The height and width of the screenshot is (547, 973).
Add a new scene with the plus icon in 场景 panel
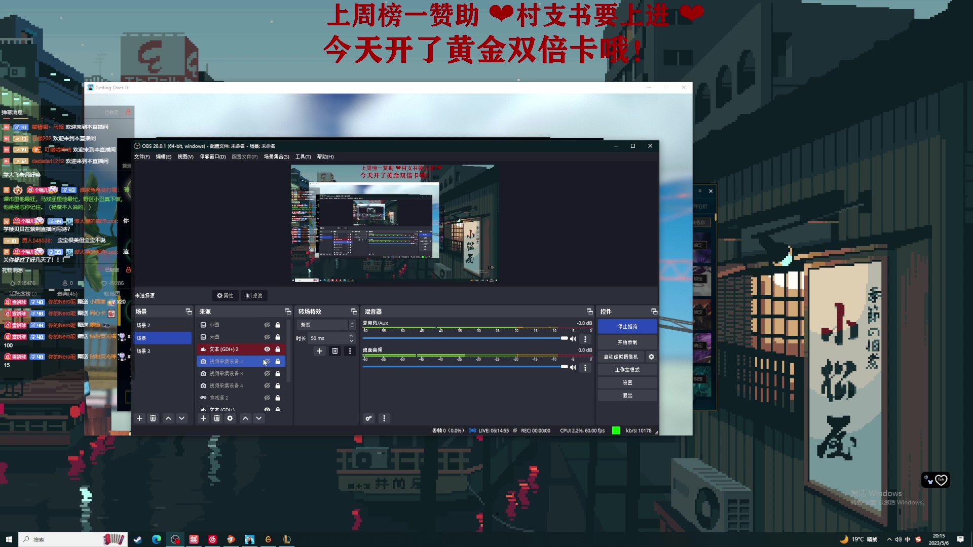[x=139, y=418]
